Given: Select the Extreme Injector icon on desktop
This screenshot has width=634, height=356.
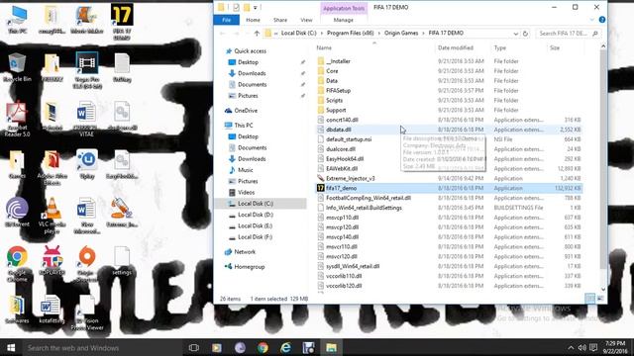Looking at the screenshot, I should click(x=122, y=213).
